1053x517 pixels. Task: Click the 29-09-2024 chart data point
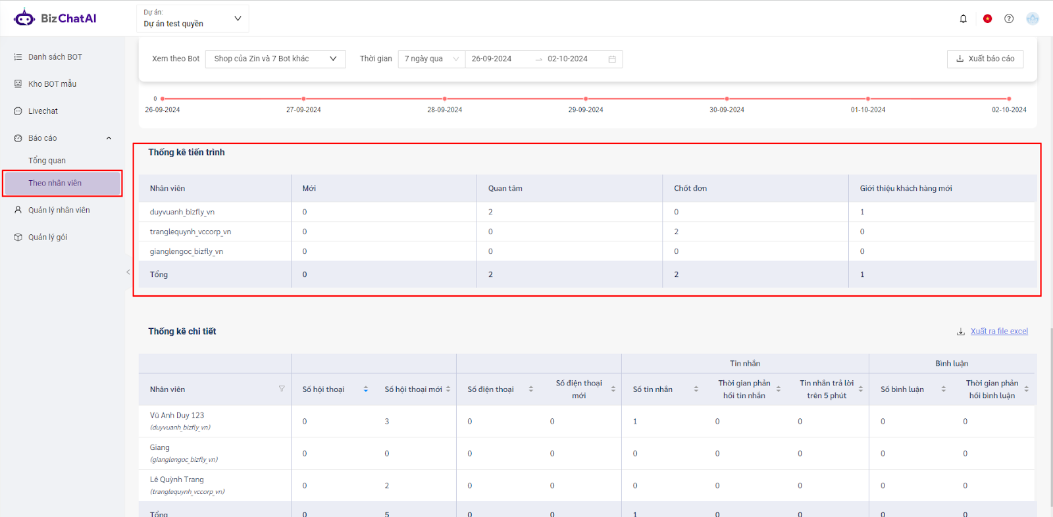586,99
